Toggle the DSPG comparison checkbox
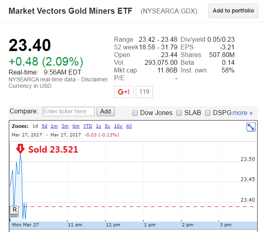This screenshot has height=232, width=264. (208, 113)
